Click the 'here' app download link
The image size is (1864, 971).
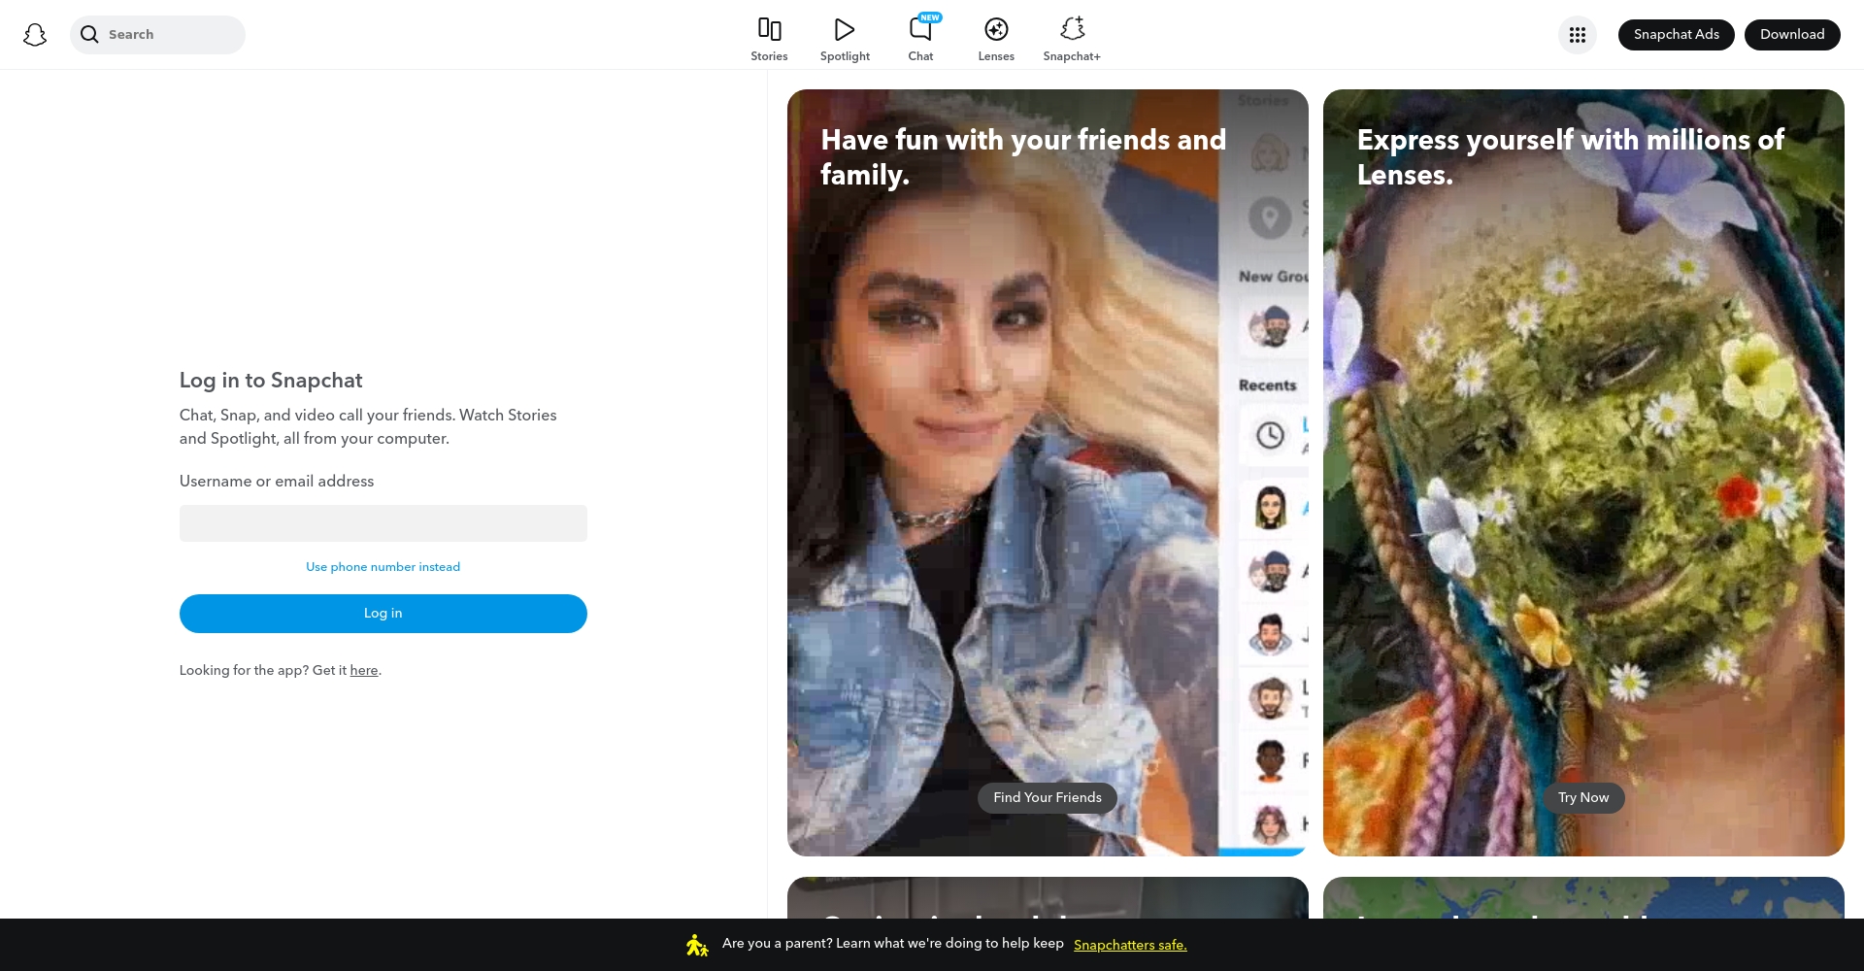[x=364, y=671]
